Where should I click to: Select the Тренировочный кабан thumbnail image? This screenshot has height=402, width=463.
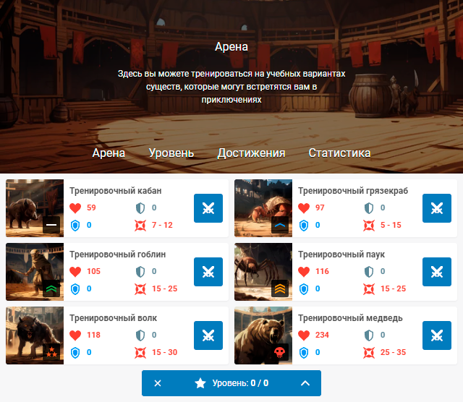tap(35, 208)
